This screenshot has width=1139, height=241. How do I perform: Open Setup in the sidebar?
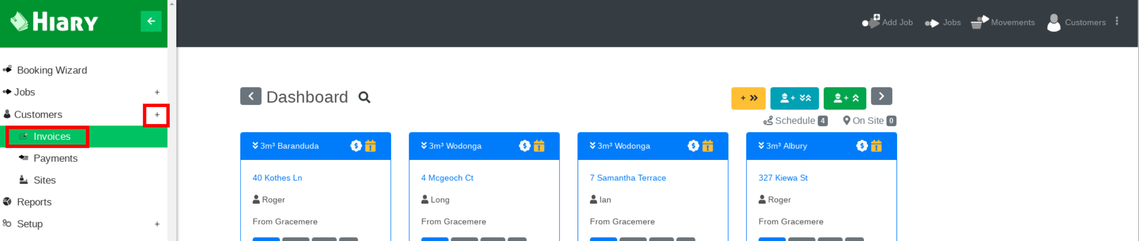click(x=30, y=224)
